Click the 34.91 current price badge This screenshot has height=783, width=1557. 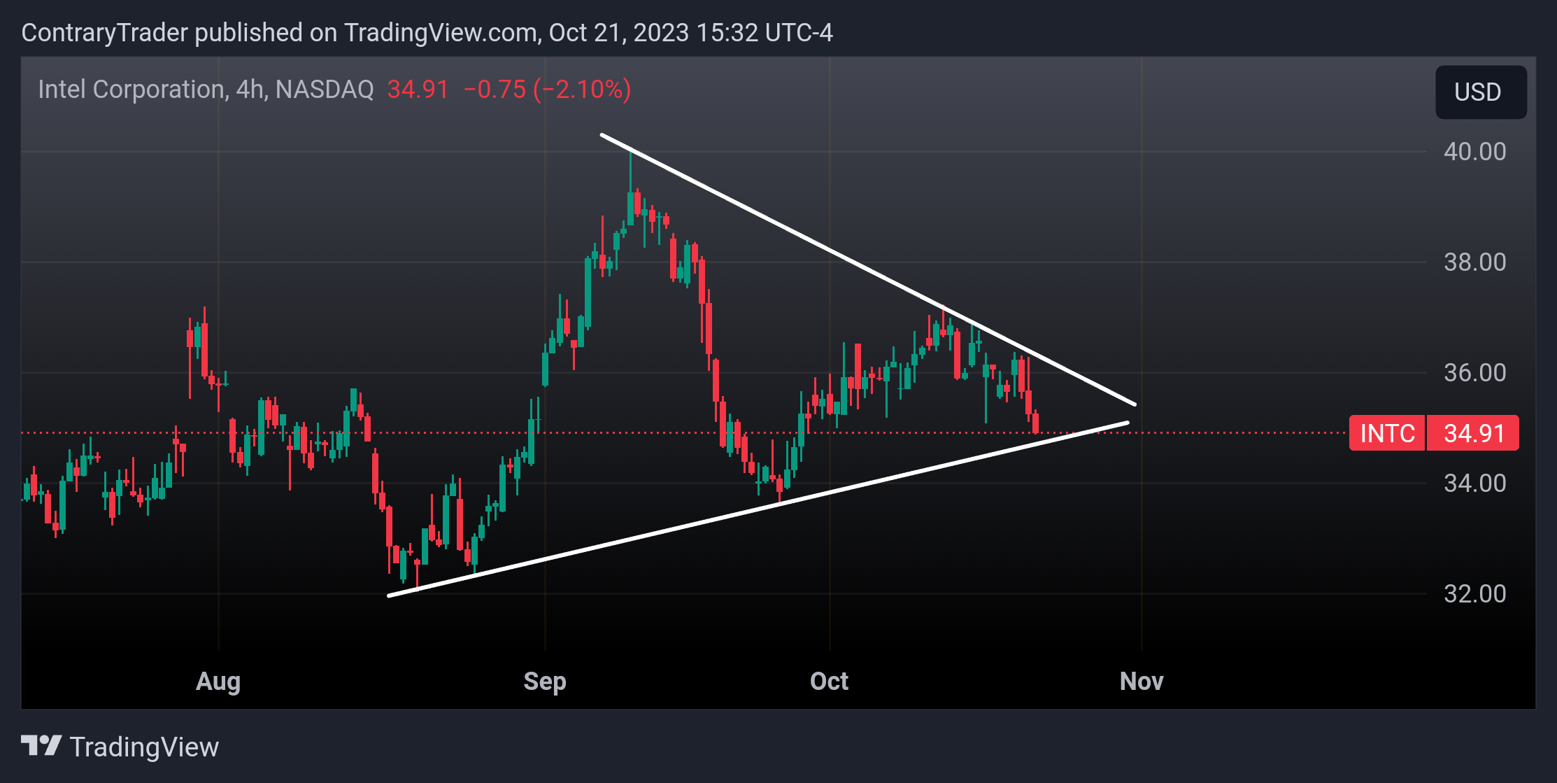tap(1473, 433)
